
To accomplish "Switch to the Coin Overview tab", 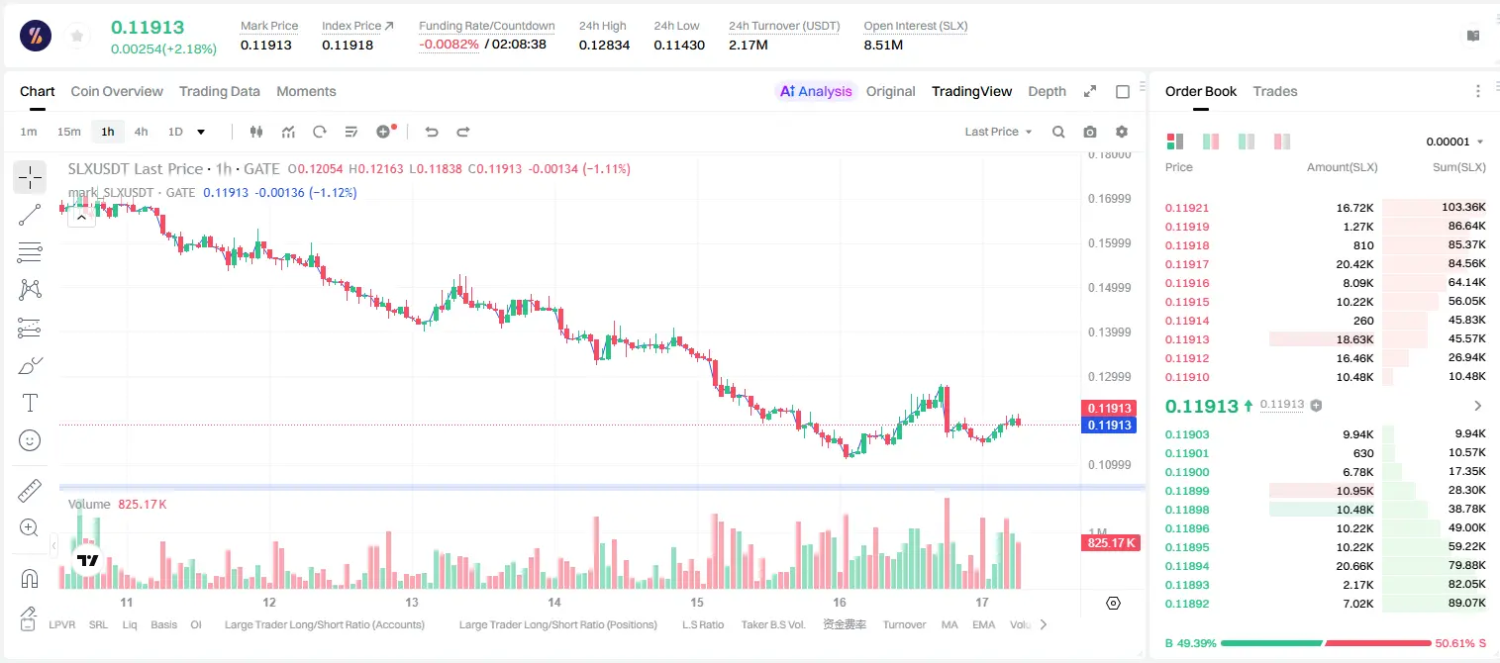I will [117, 91].
